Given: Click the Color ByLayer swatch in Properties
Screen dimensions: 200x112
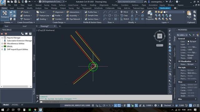Looking at the screenshot, I should tap(188, 41).
